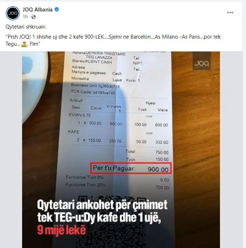Click the TCR Code line on receipt
This screenshot has height=248, width=246.
point(93,92)
